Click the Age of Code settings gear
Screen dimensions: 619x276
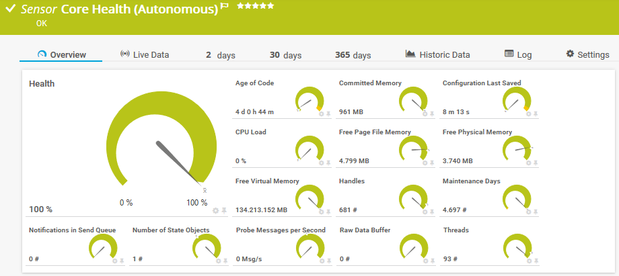click(x=322, y=113)
